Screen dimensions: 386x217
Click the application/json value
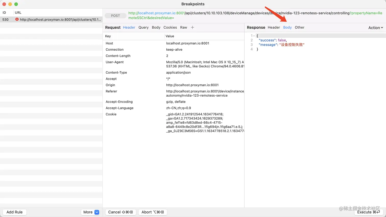[178, 73]
